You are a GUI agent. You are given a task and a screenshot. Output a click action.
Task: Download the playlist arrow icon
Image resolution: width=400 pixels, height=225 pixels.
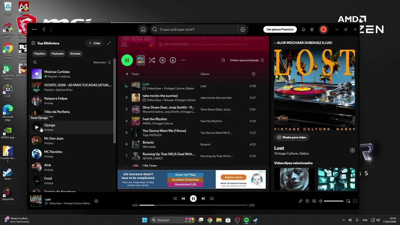point(173,60)
